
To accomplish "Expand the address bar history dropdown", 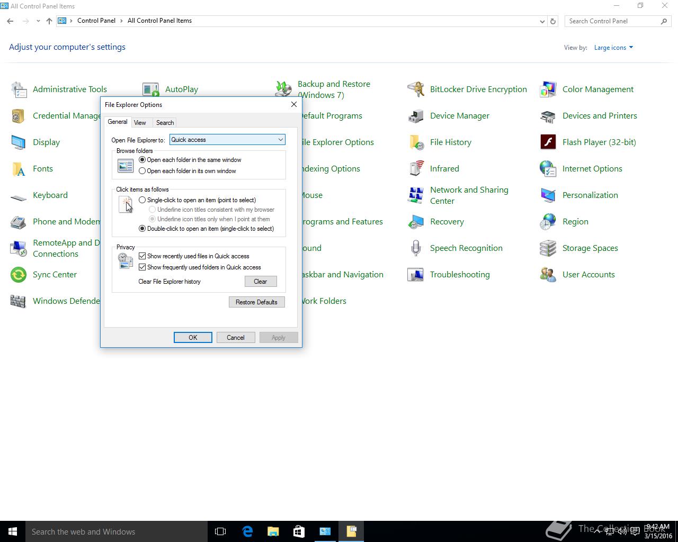I will click(x=542, y=21).
